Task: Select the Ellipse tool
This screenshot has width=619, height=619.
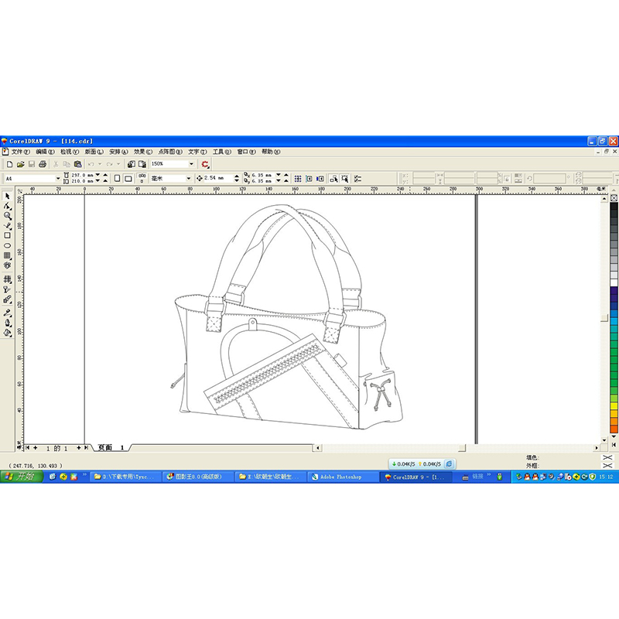Action: click(x=7, y=245)
